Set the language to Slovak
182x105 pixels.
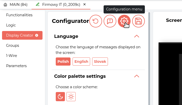pos(100,62)
